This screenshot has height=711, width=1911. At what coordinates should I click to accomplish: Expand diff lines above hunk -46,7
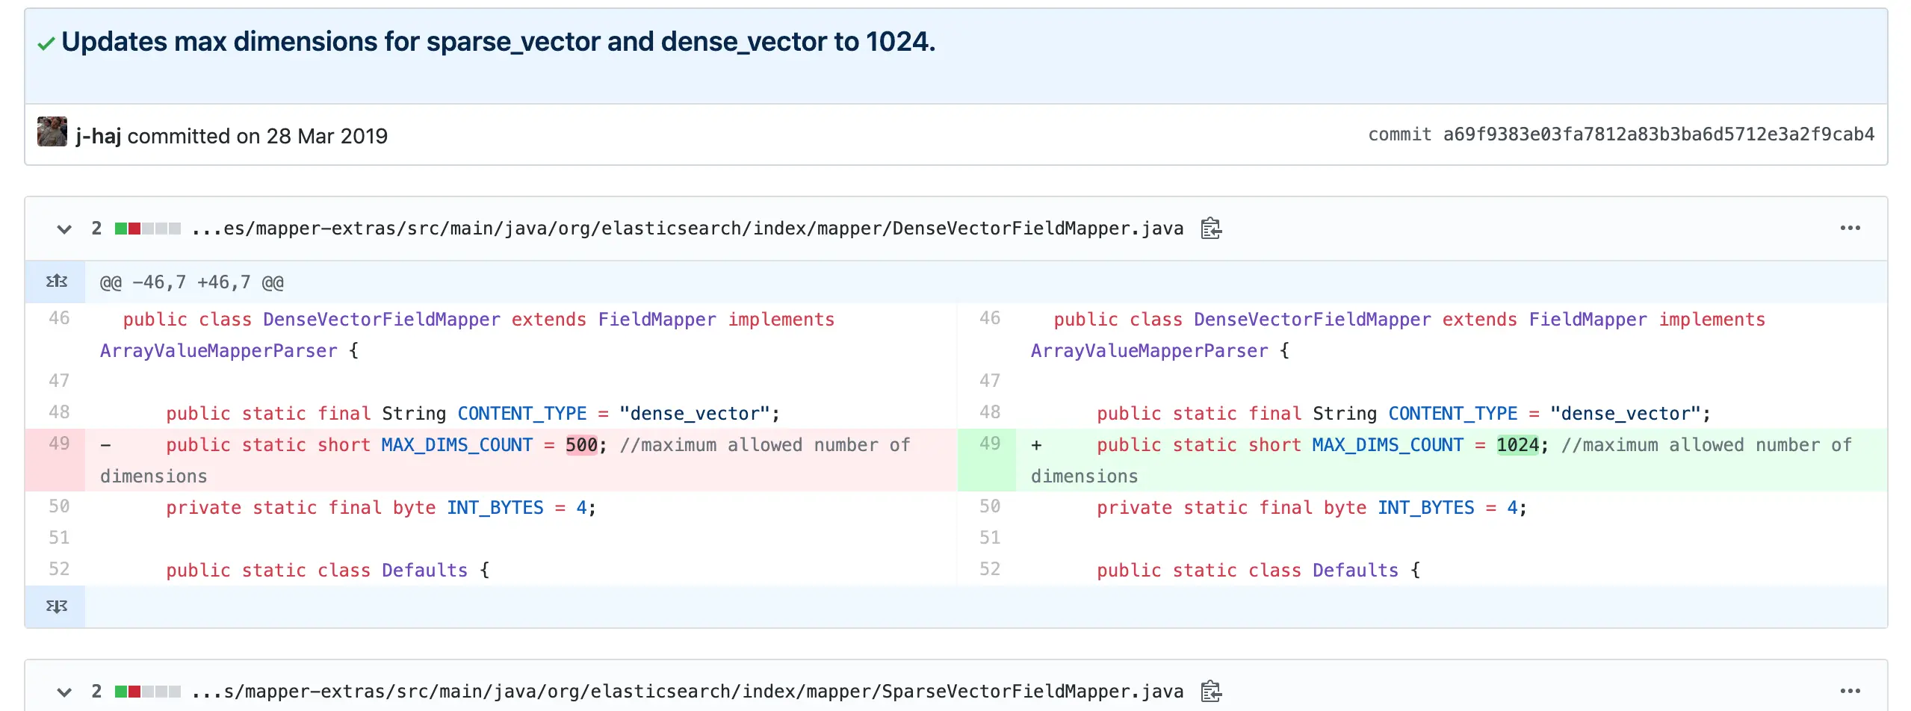56,282
